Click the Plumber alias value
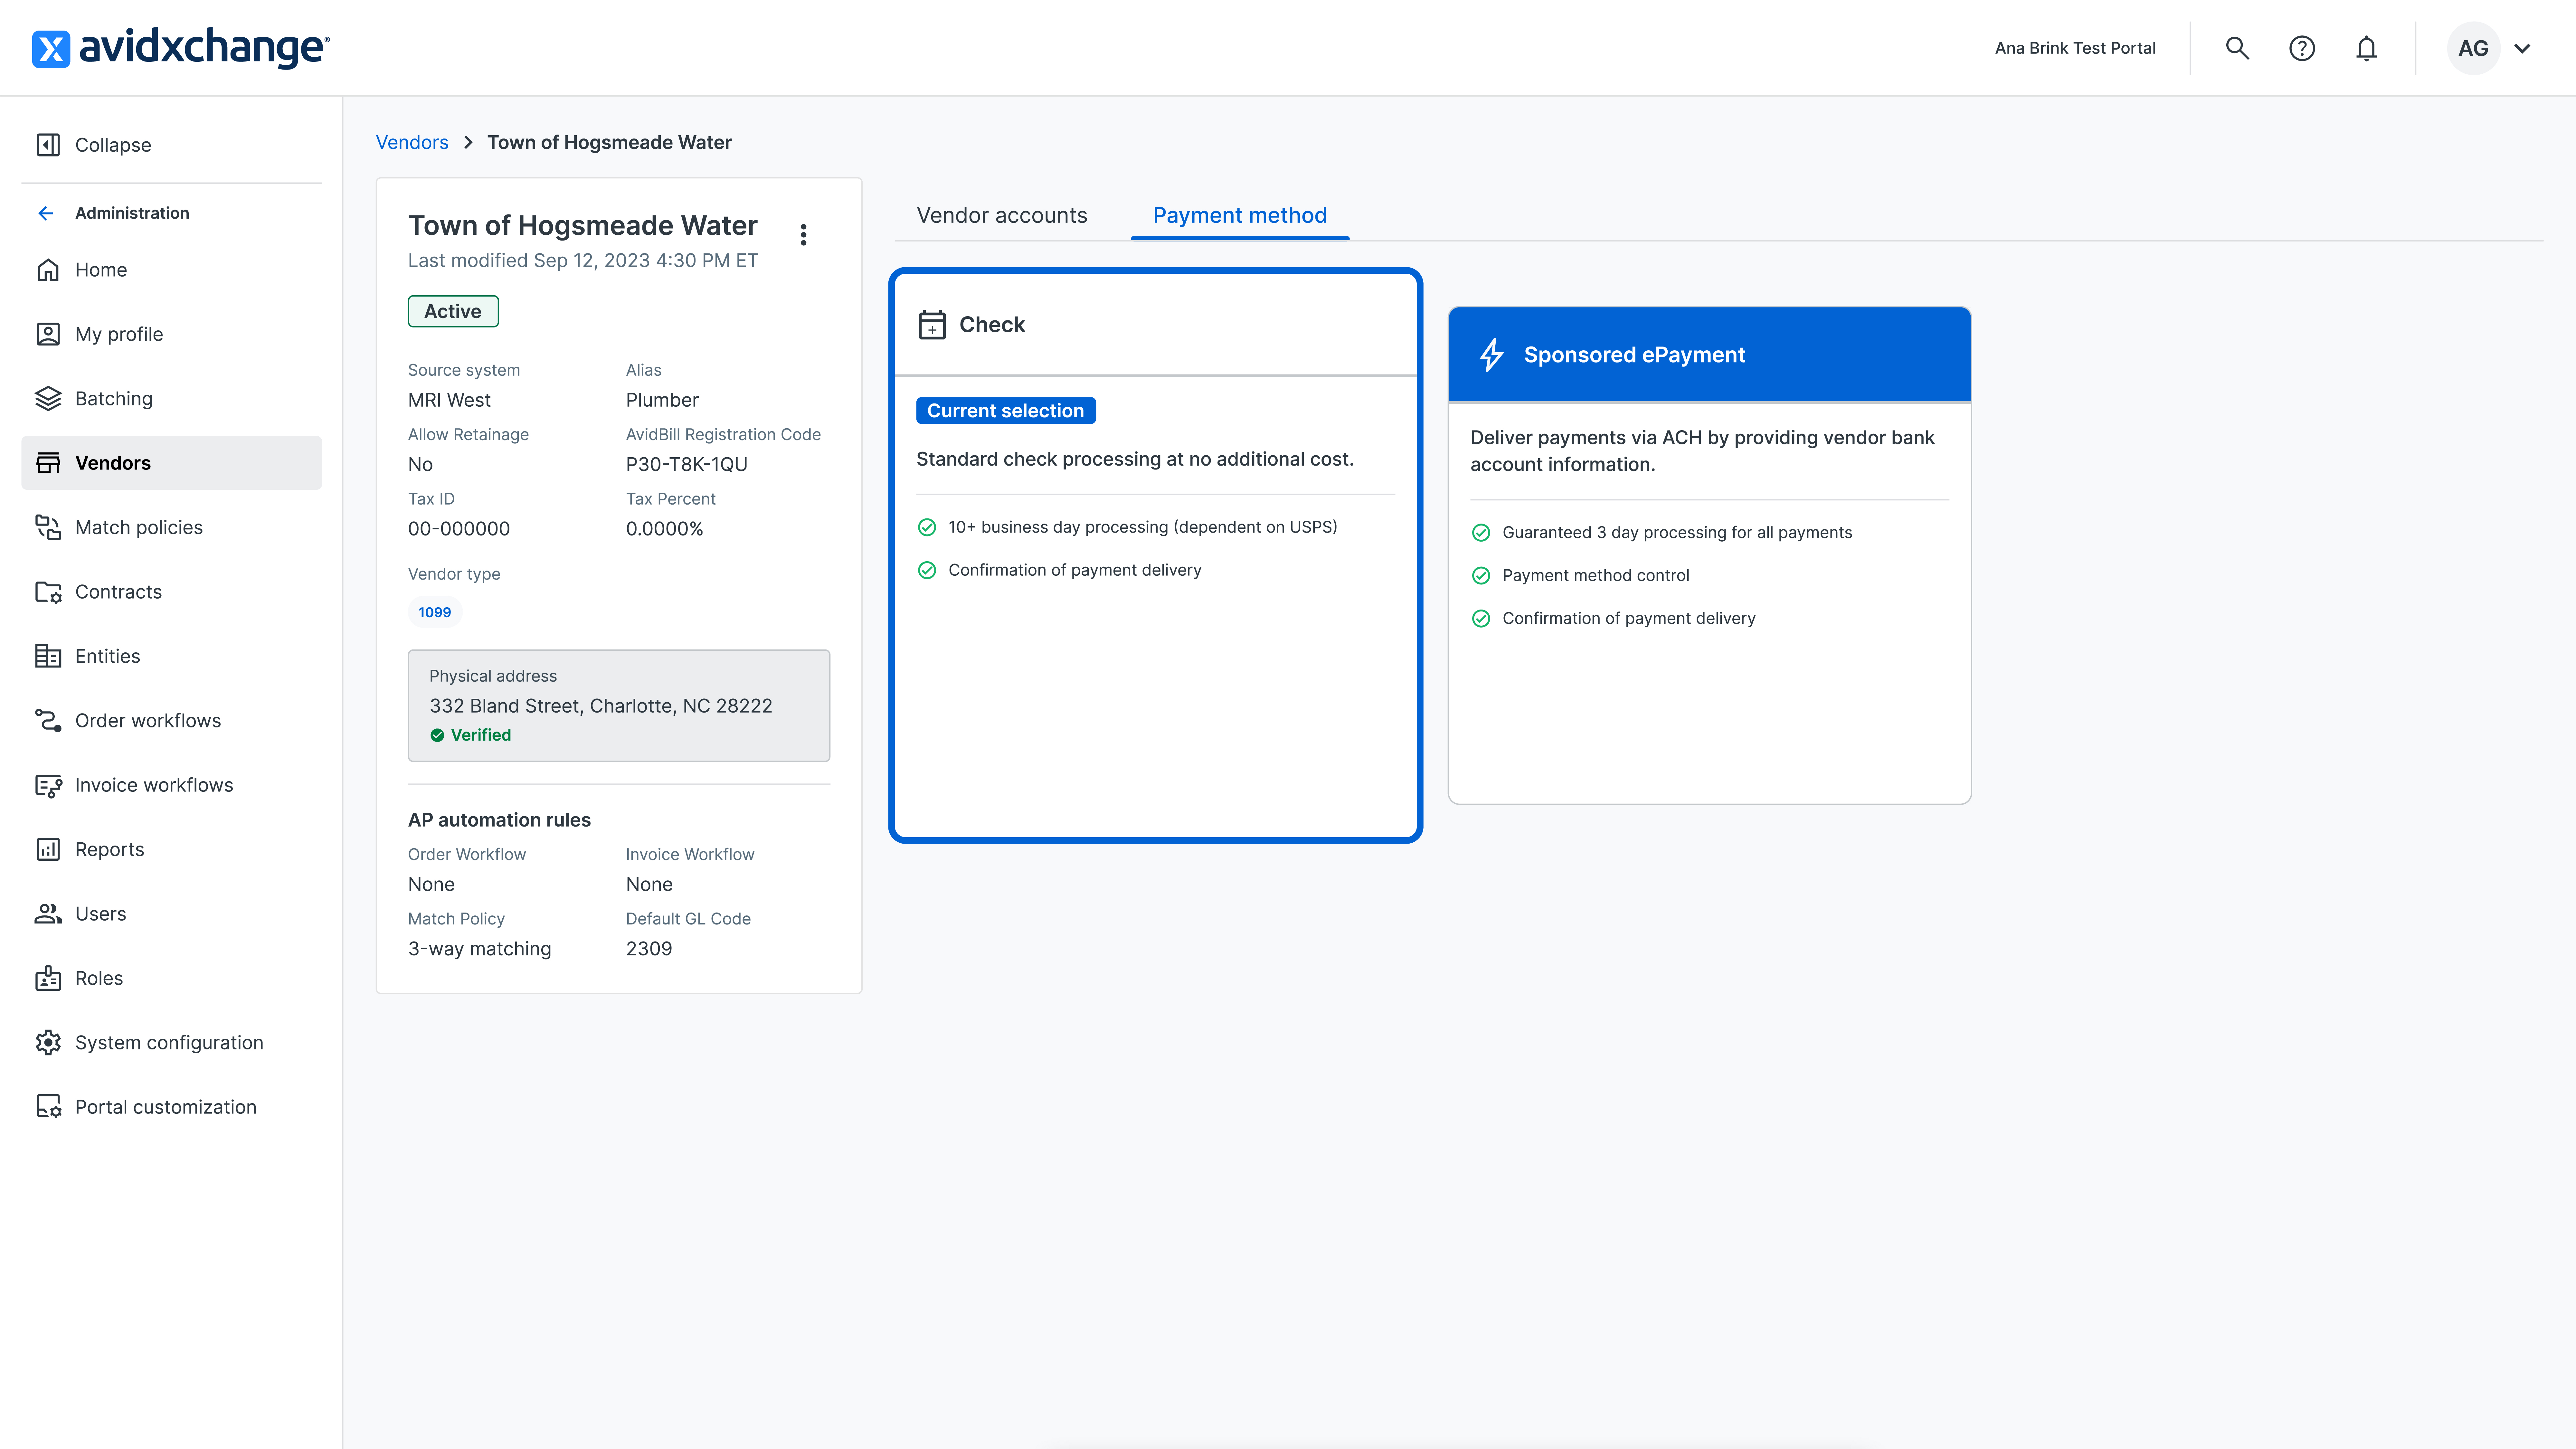This screenshot has height=1449, width=2576. pos(662,400)
